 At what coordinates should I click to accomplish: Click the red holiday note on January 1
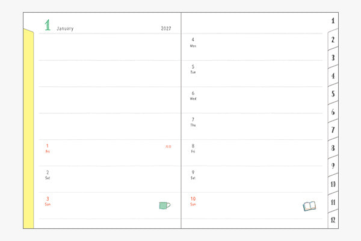(168, 146)
